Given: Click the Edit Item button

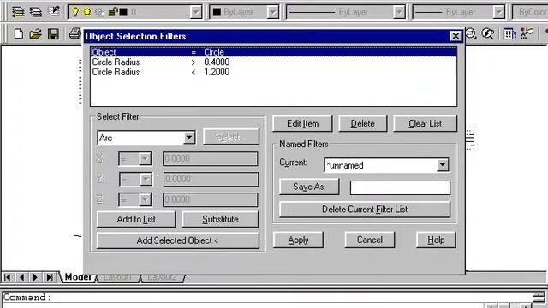Looking at the screenshot, I should click(302, 123).
